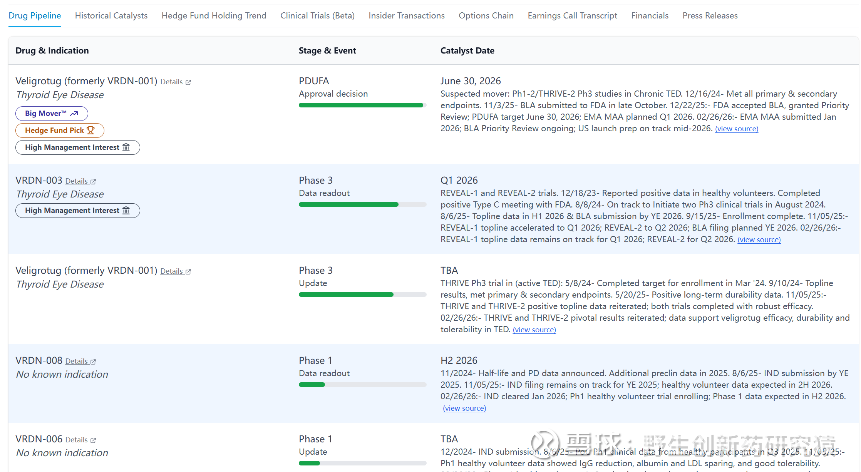Viewport: 861px width, 472px height.
Task: Click the VRDN-008 Phase 1 progress bar
Action: click(x=362, y=385)
